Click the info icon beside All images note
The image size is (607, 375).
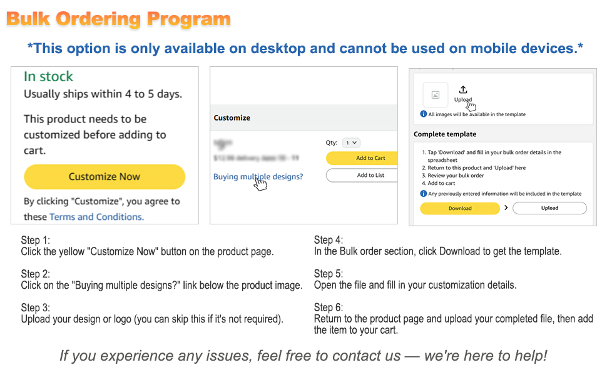pyautogui.click(x=424, y=114)
